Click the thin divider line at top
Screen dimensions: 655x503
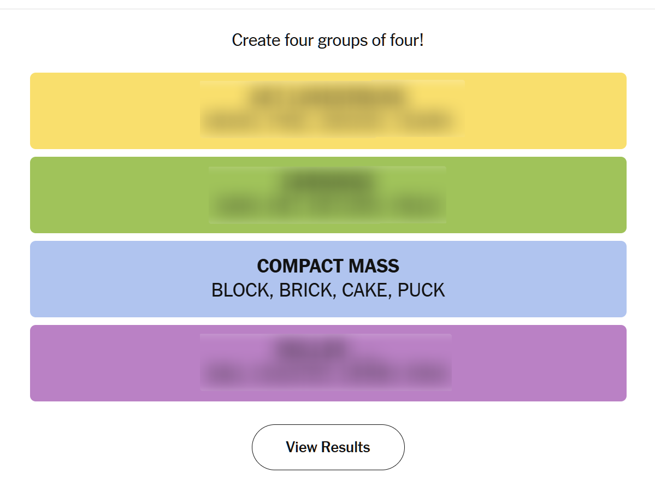(x=328, y=9)
